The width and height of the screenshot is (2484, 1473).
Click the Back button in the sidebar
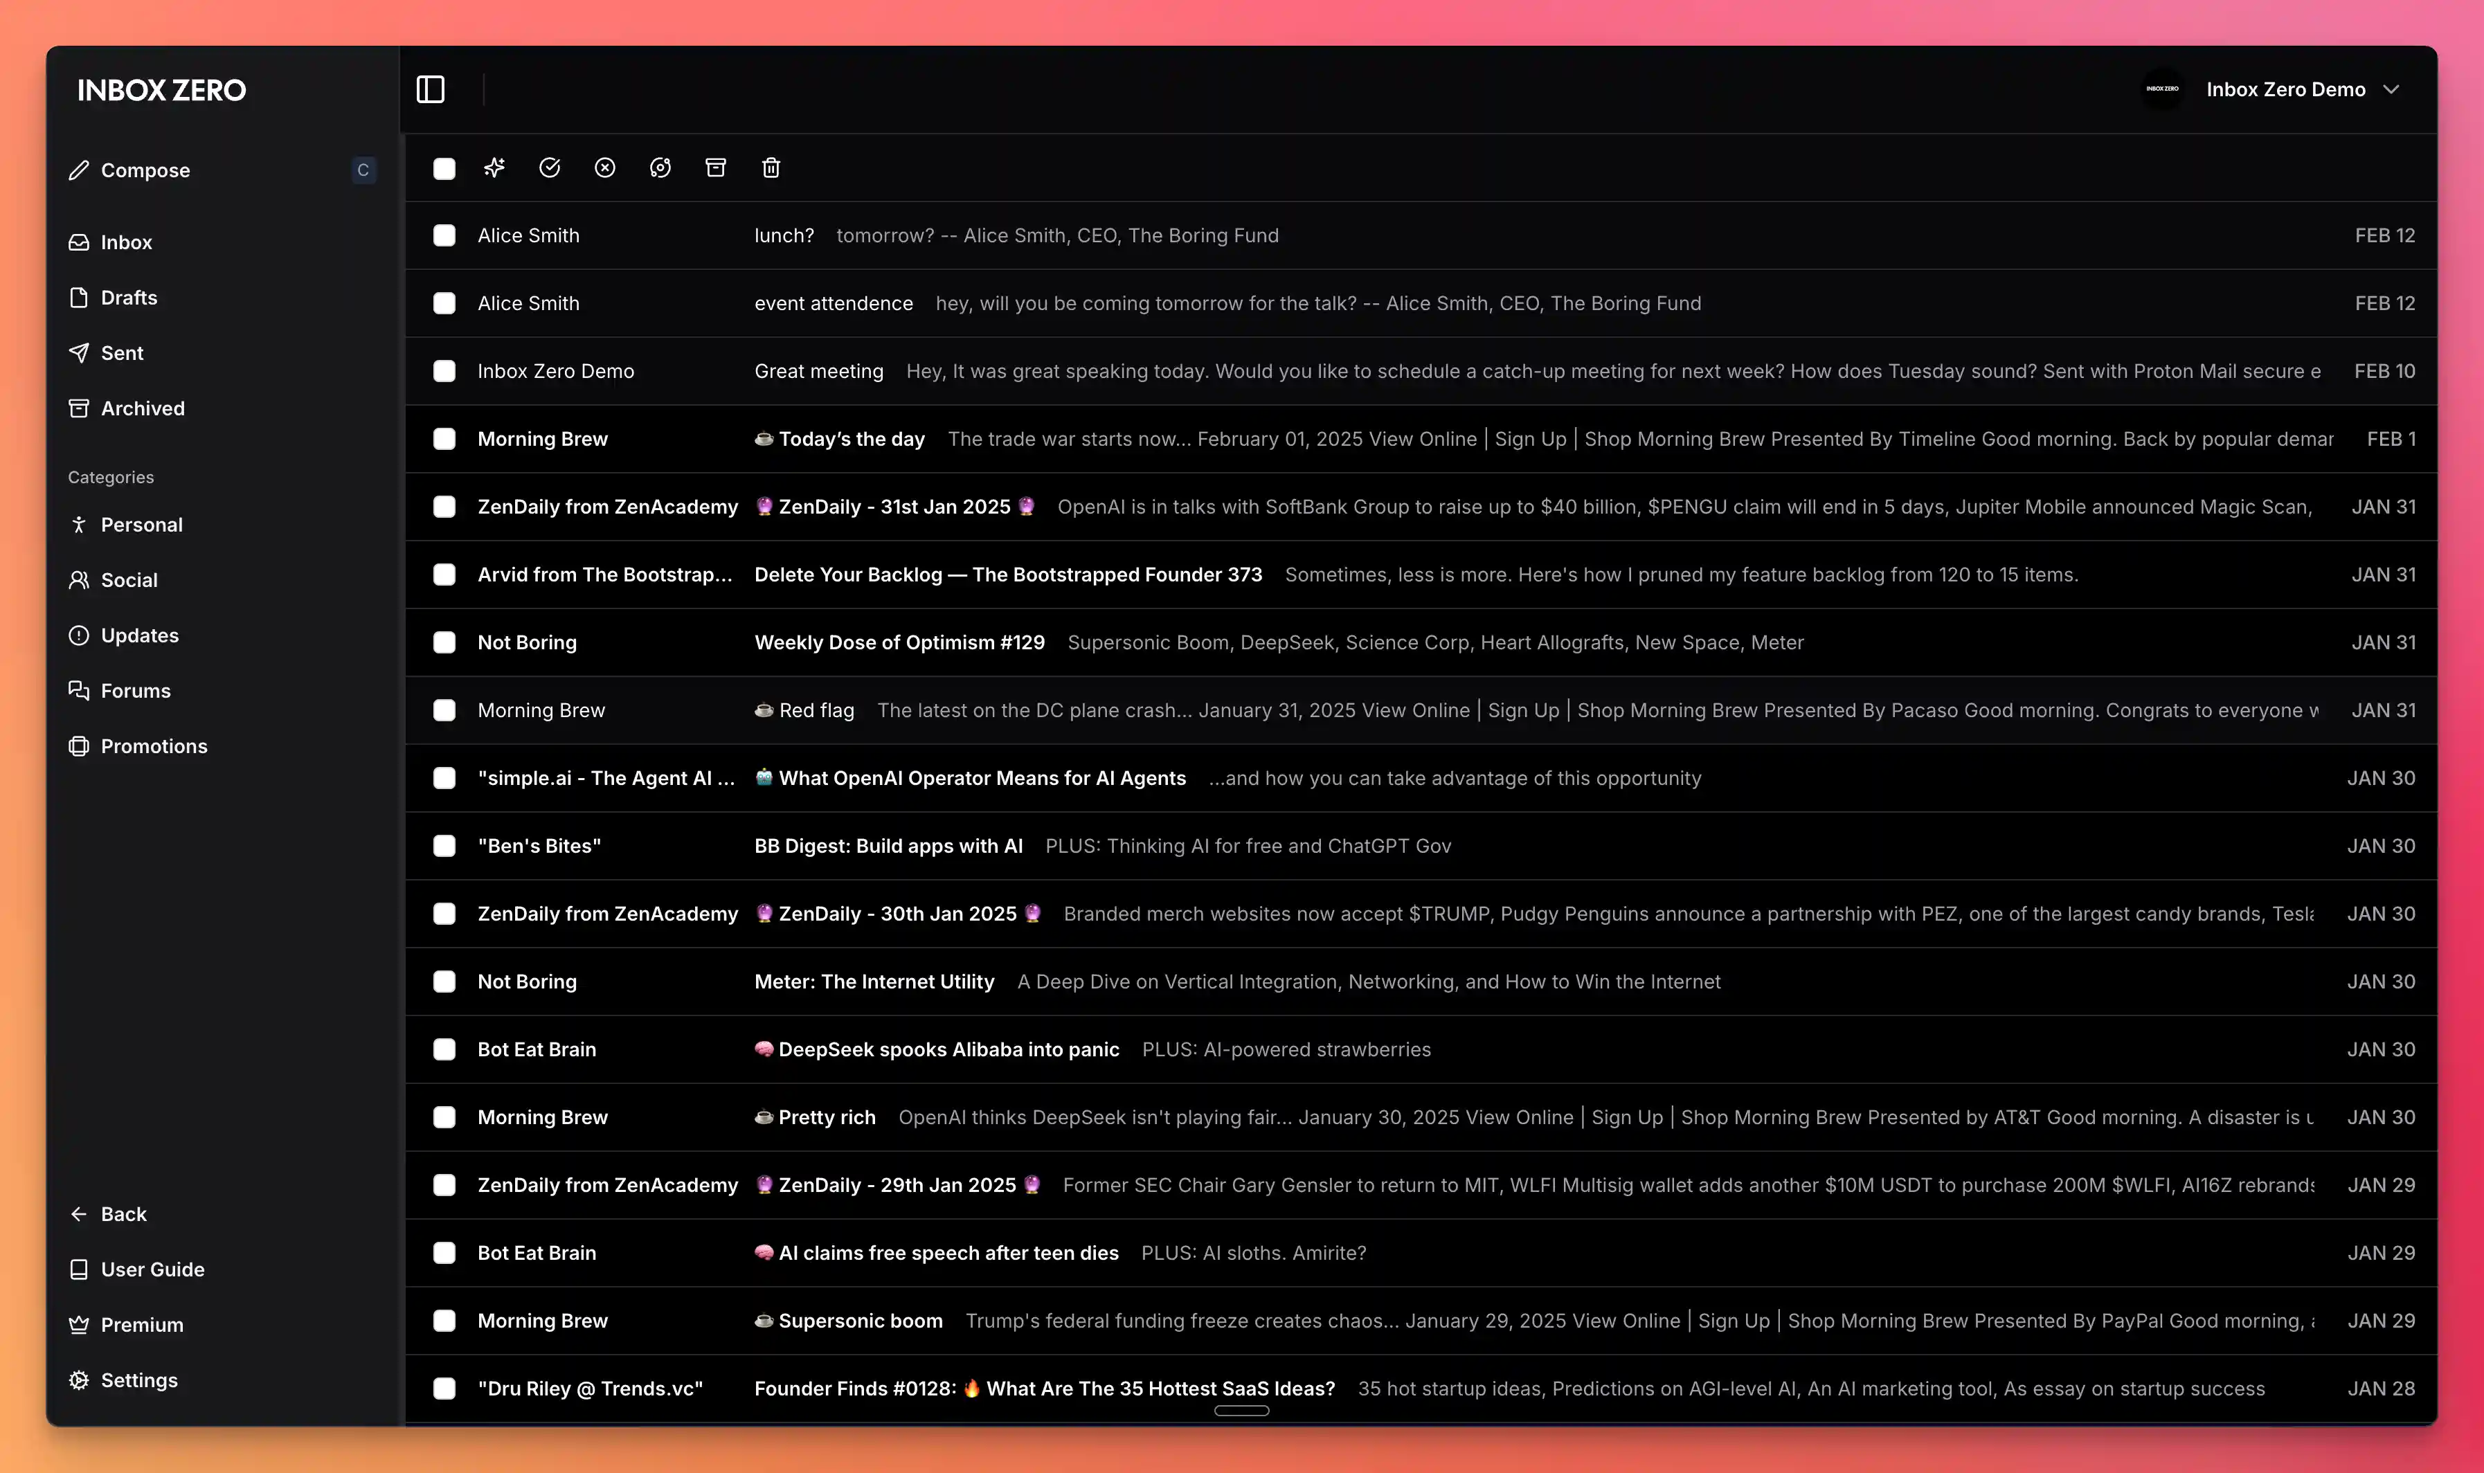123,1213
